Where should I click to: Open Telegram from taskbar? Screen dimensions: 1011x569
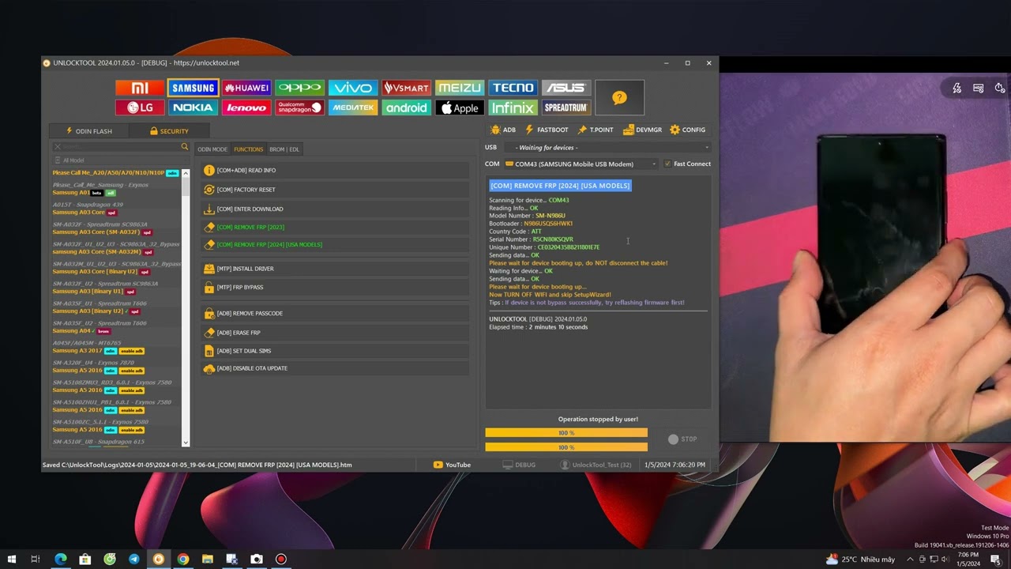point(134,559)
